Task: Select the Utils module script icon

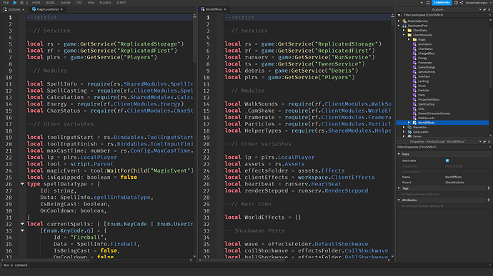Action: click(x=414, y=108)
